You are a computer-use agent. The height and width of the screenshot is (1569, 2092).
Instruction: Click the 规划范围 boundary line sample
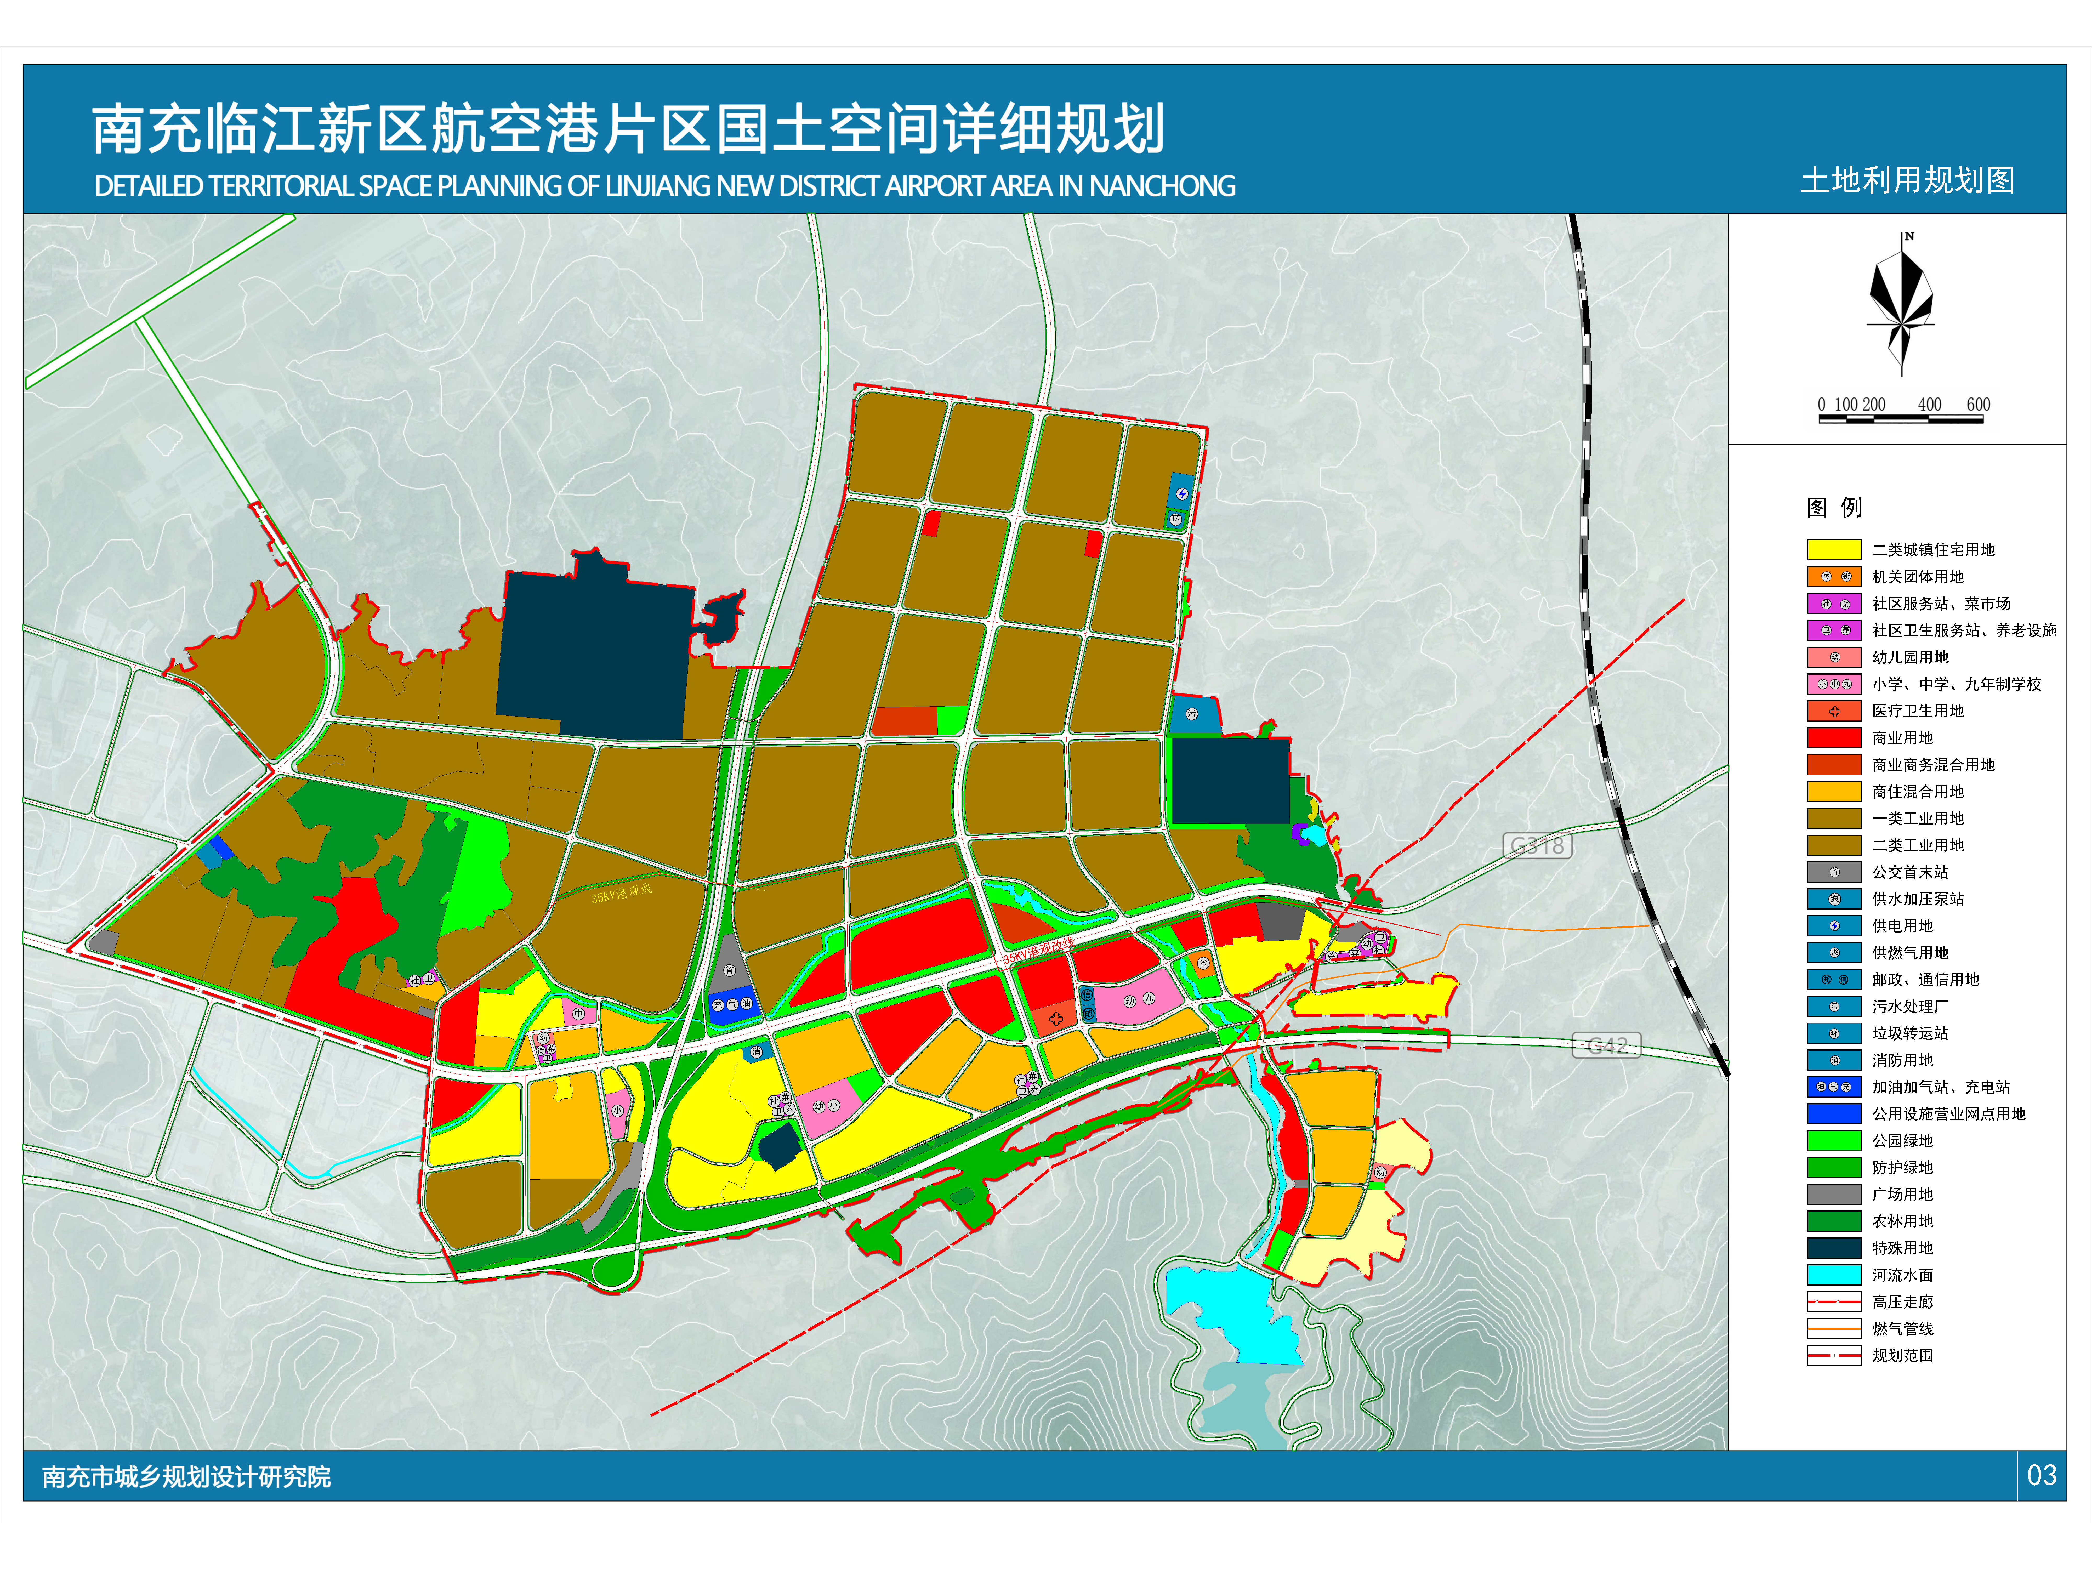pos(1834,1355)
